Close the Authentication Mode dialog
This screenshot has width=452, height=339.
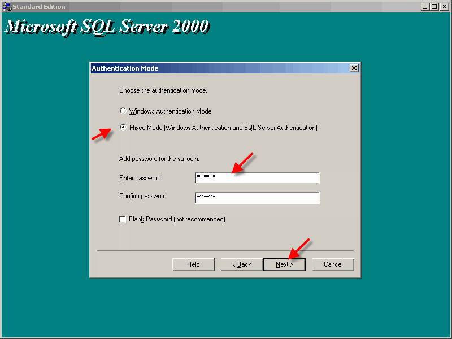pyautogui.click(x=354, y=68)
